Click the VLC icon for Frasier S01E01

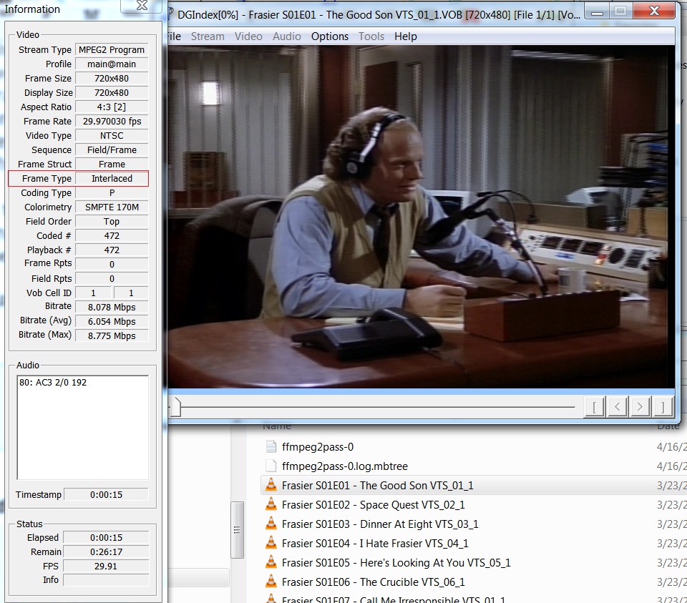pos(271,485)
